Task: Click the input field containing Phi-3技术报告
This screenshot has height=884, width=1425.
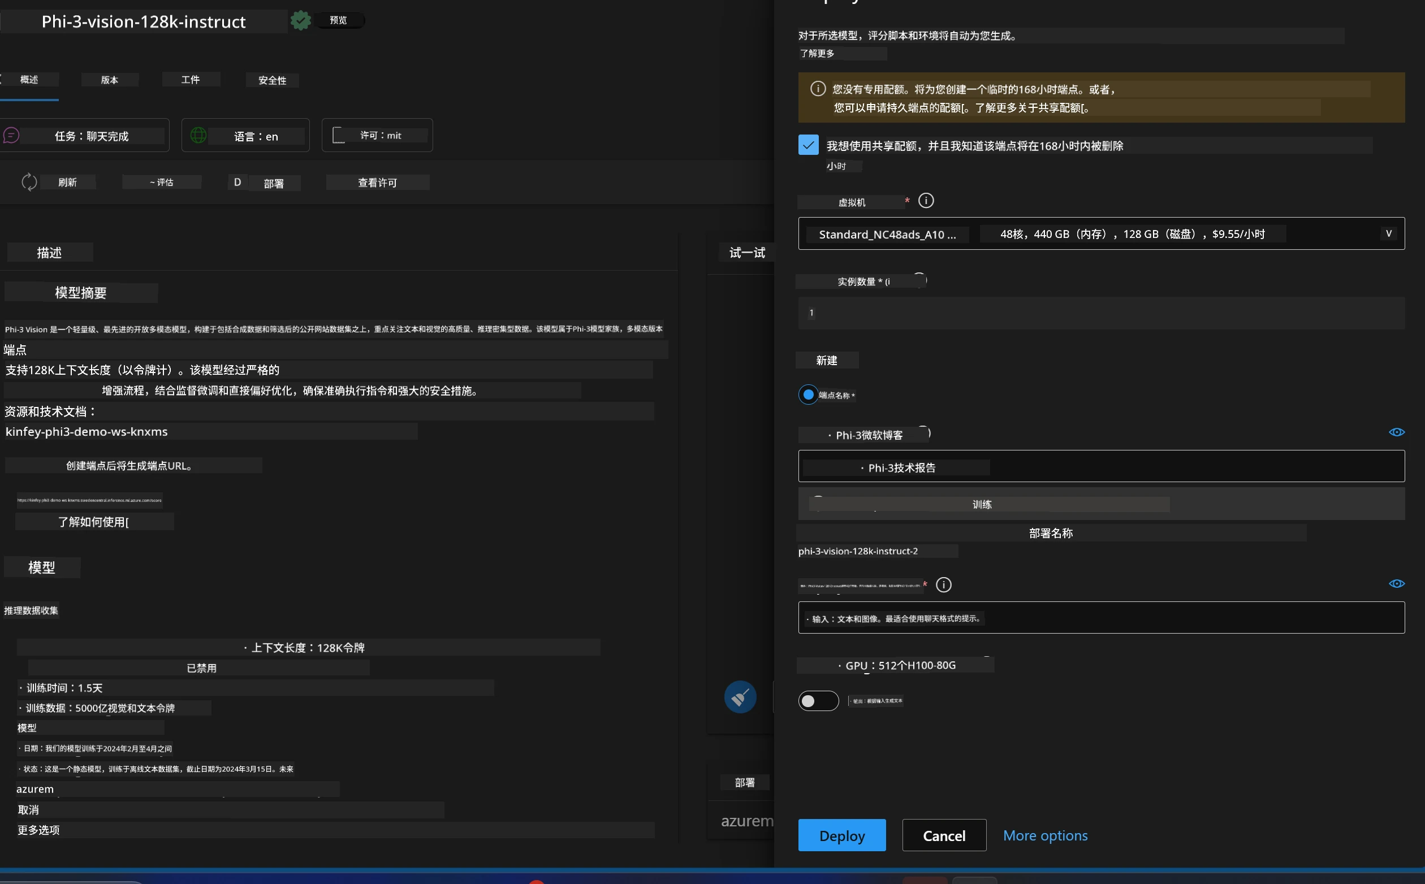Action: [1101, 466]
